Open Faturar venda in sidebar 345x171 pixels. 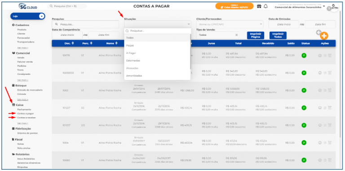(x=25, y=62)
